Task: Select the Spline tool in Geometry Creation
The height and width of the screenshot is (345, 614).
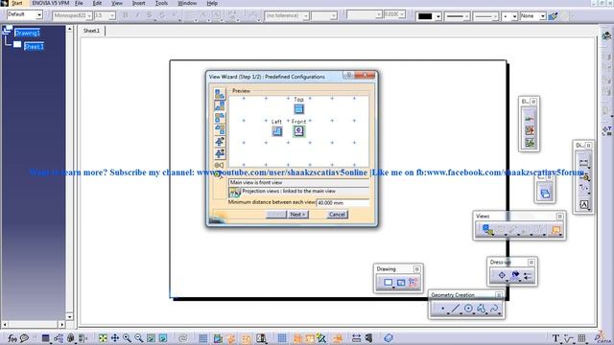Action: pyautogui.click(x=494, y=309)
